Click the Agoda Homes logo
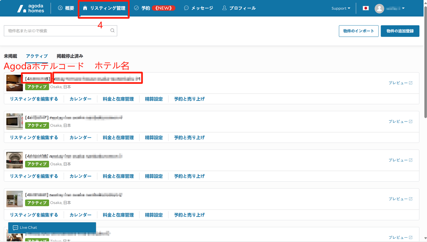Screen dimensions: 427x242 click(31, 8)
